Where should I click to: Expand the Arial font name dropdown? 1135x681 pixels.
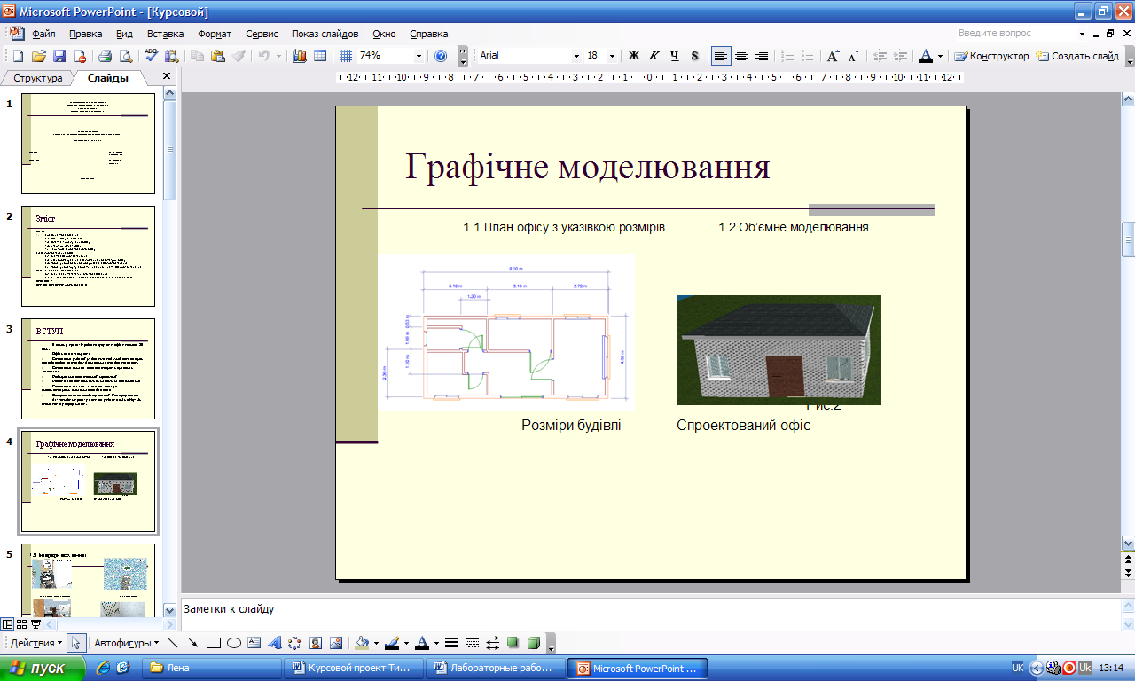(575, 56)
